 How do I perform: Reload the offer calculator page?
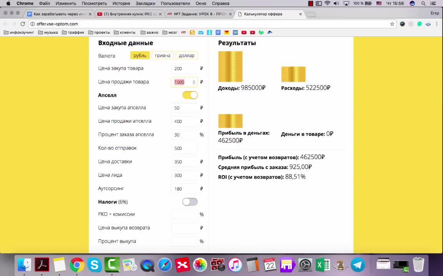click(23, 24)
